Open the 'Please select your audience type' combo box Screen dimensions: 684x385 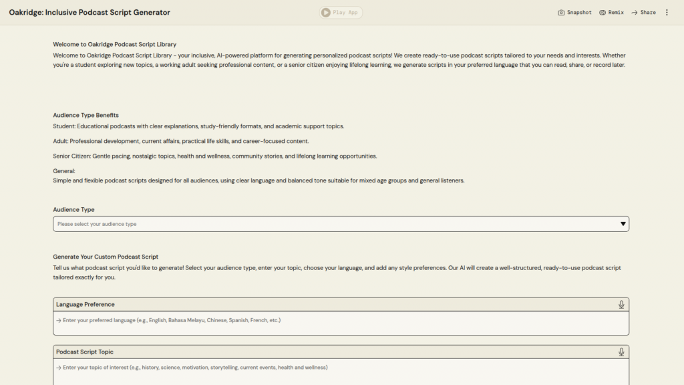[334, 224]
